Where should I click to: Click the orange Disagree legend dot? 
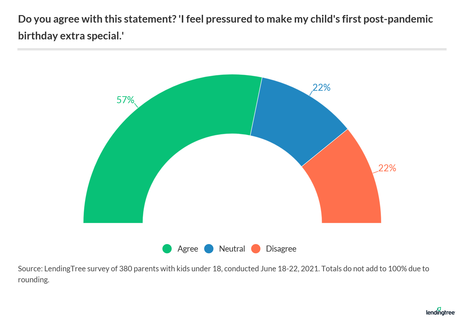point(256,249)
